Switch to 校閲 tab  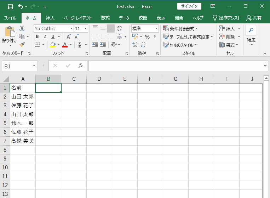pos(143,18)
